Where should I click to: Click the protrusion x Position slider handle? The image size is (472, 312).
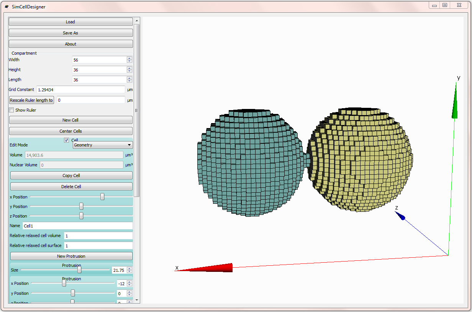(64, 283)
